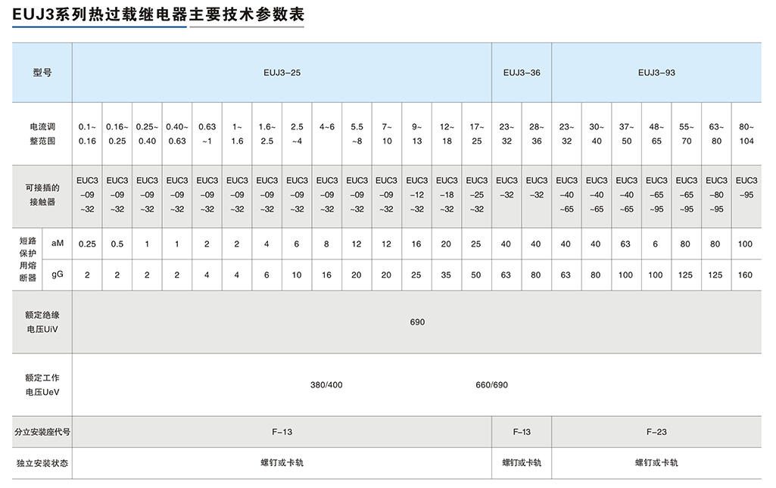Image resolution: width=776 pixels, height=488 pixels.
Task: Click the 80~104 current range cell
Action: coord(746,134)
